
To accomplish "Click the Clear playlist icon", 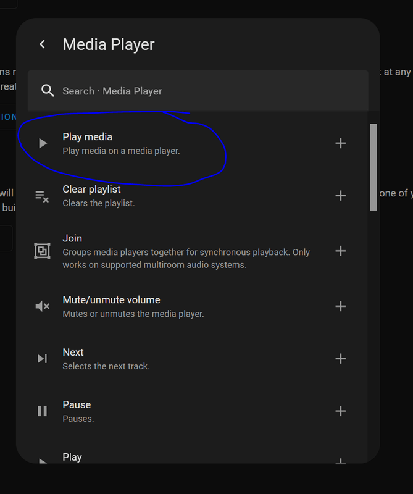I will tap(42, 196).
